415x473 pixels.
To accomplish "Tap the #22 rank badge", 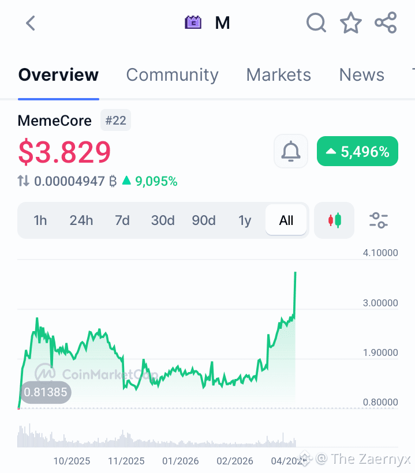I will (x=115, y=121).
